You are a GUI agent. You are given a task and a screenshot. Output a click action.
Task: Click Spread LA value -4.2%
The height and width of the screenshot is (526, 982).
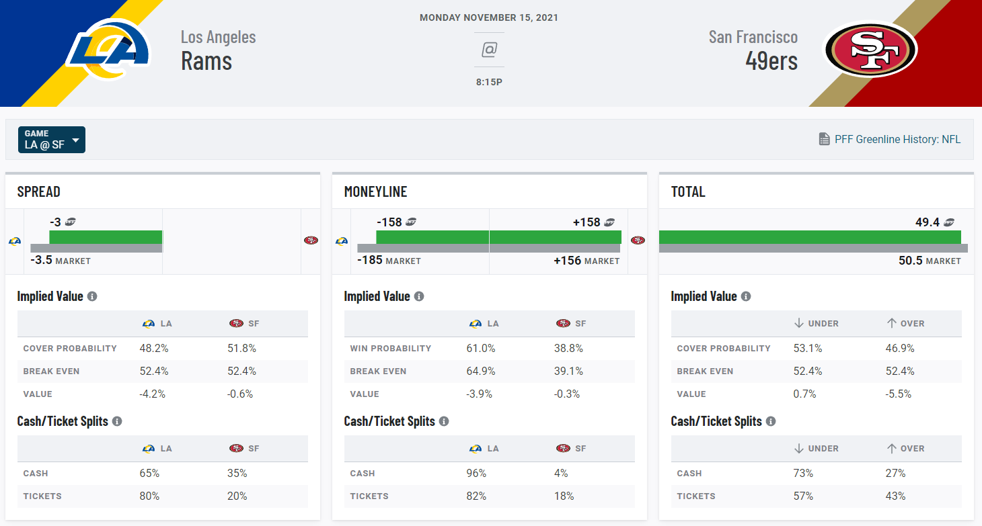tap(153, 394)
